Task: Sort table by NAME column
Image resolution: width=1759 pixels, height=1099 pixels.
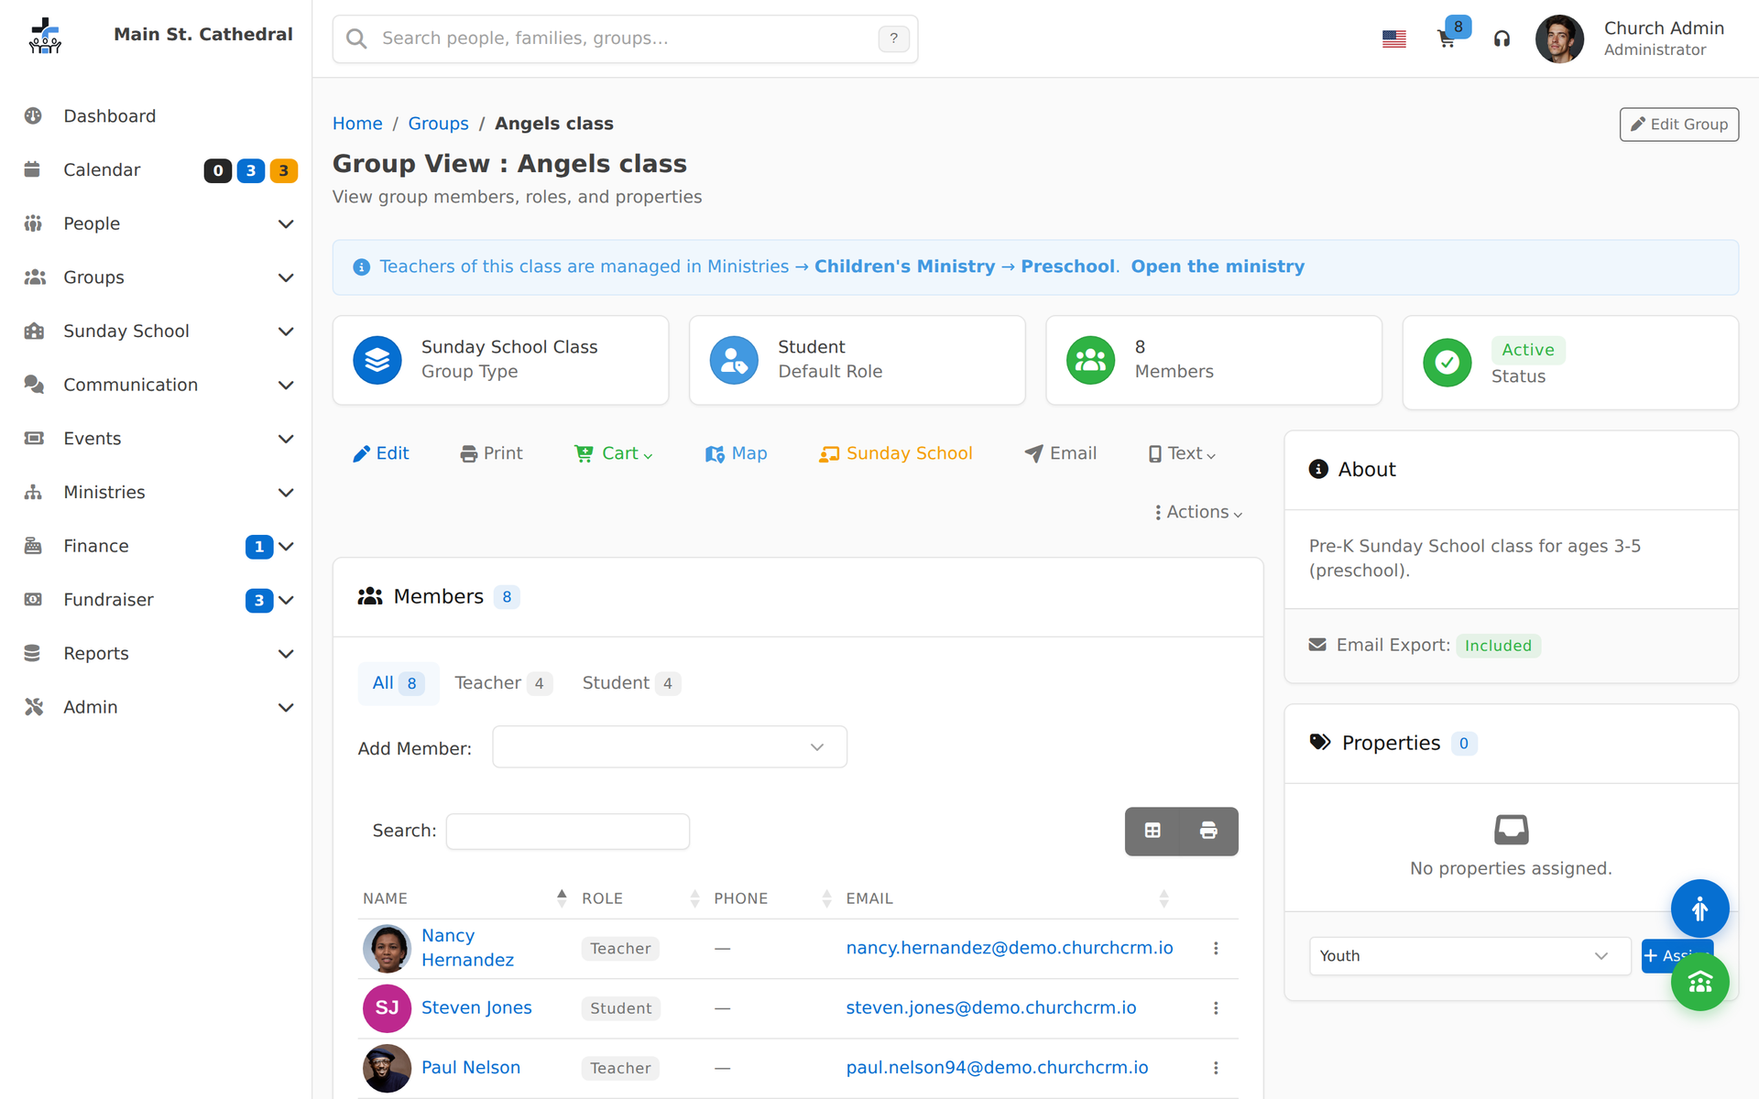Action: pyautogui.click(x=464, y=898)
